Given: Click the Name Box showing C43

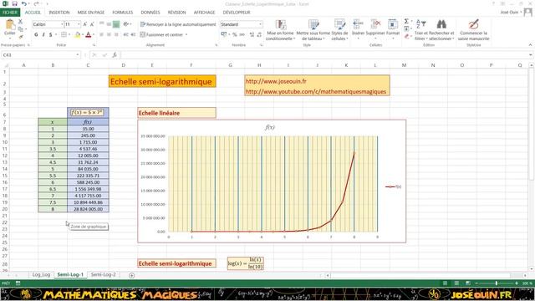Looking at the screenshot, I should (40, 55).
